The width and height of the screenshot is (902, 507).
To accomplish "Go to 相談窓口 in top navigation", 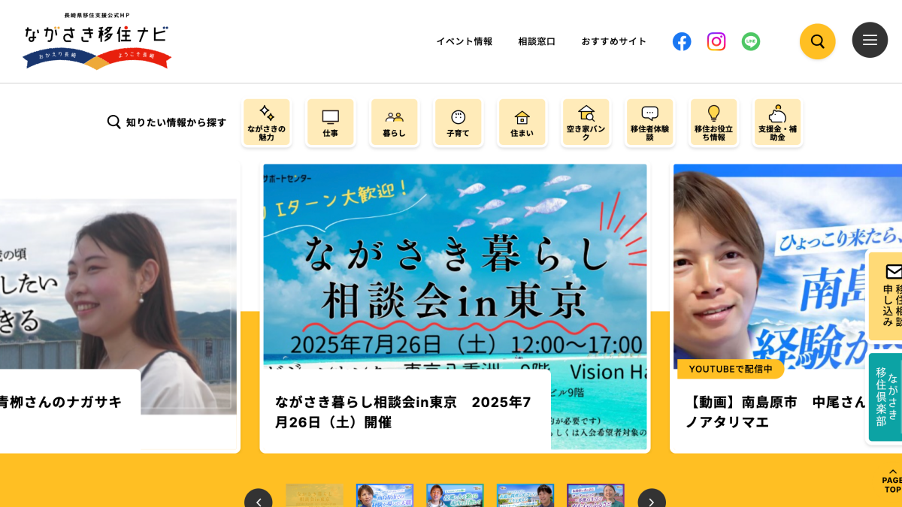I will pos(537,41).
